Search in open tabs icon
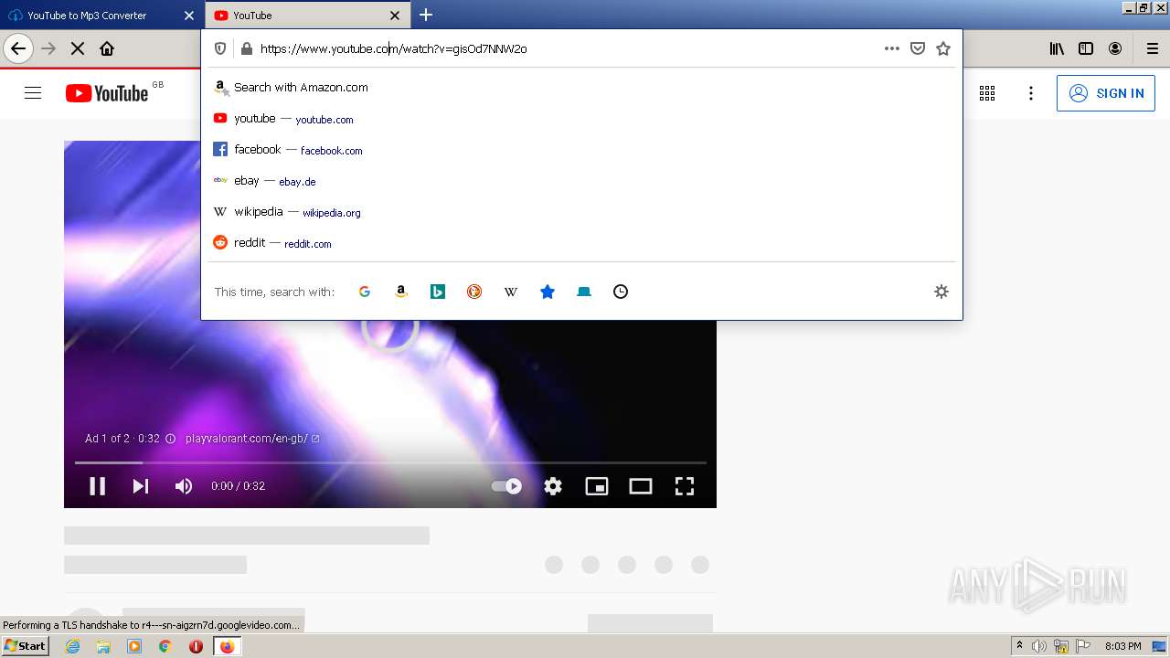1170x658 pixels. tap(584, 292)
